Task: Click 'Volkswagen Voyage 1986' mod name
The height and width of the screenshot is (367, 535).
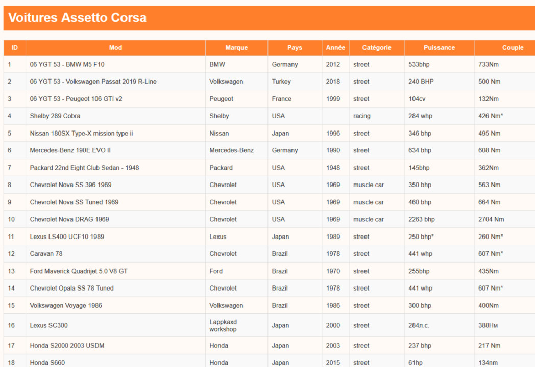Action: click(x=66, y=305)
